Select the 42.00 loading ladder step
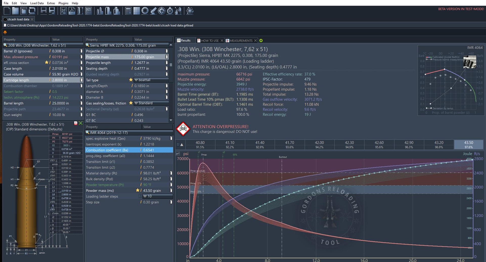Image resolution: width=486 pixels, height=262 pixels. tap(319, 145)
